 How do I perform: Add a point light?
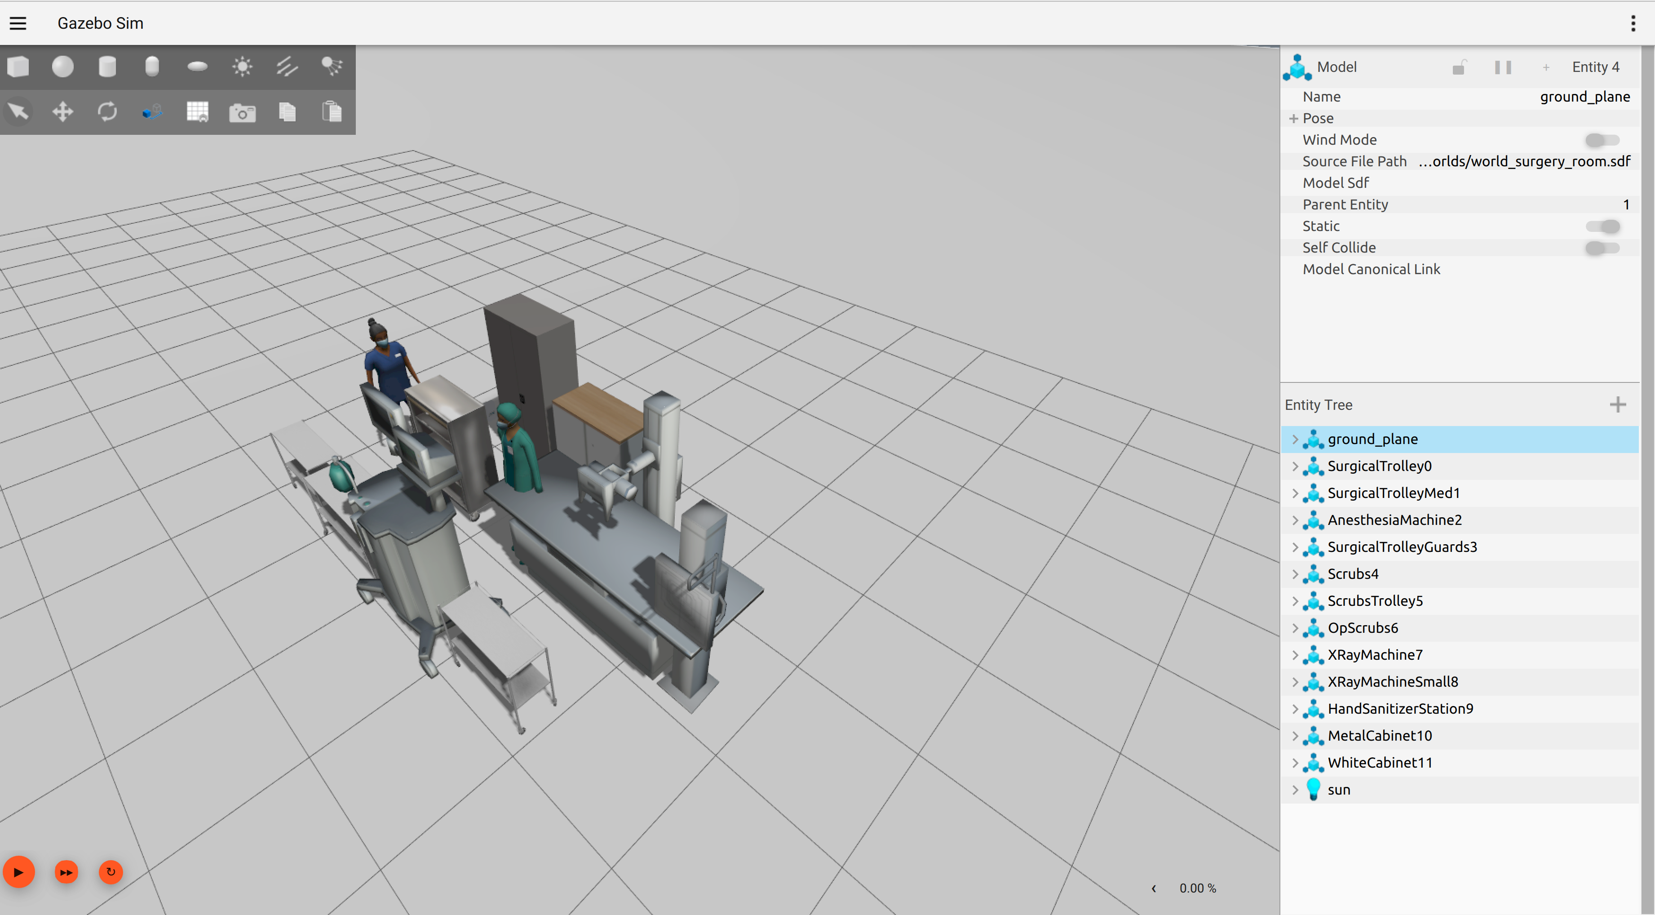(242, 66)
